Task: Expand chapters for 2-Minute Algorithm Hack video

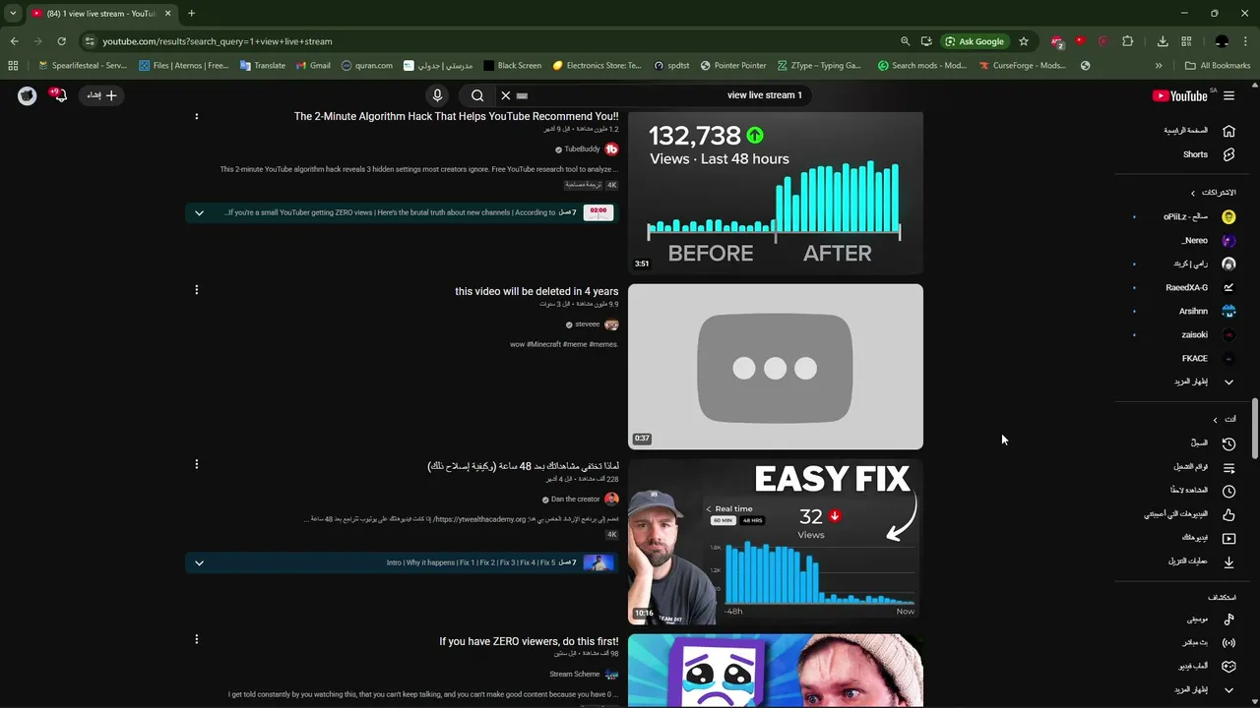Action: [199, 212]
